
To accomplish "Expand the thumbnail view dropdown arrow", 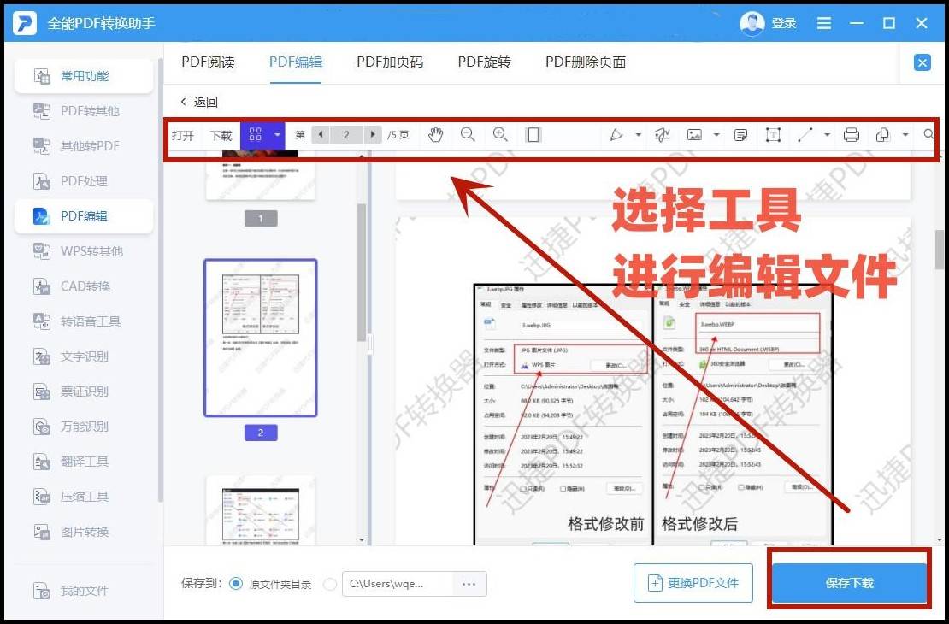I will coord(277,134).
